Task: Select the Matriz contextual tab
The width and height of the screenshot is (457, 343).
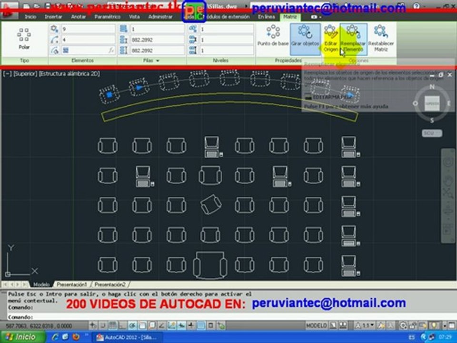Action: (290, 17)
